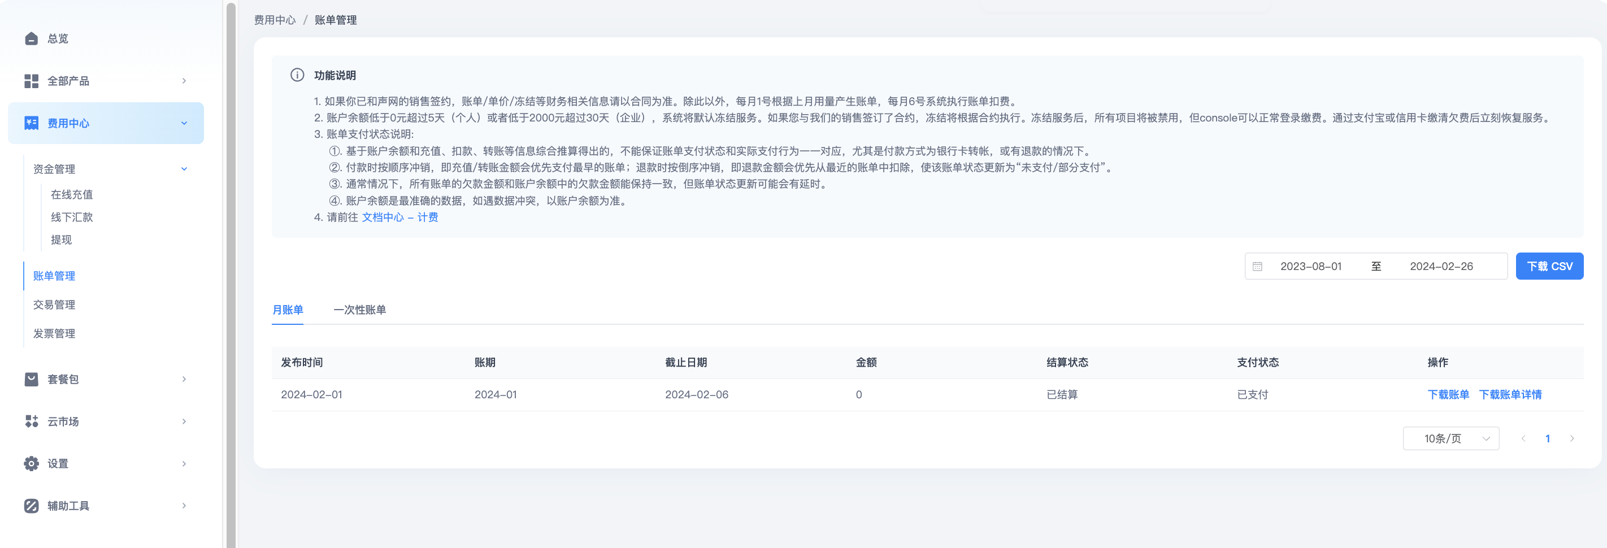Click 下载账单 link for 2024-01
Screen dimensions: 1607x548
1448,395
